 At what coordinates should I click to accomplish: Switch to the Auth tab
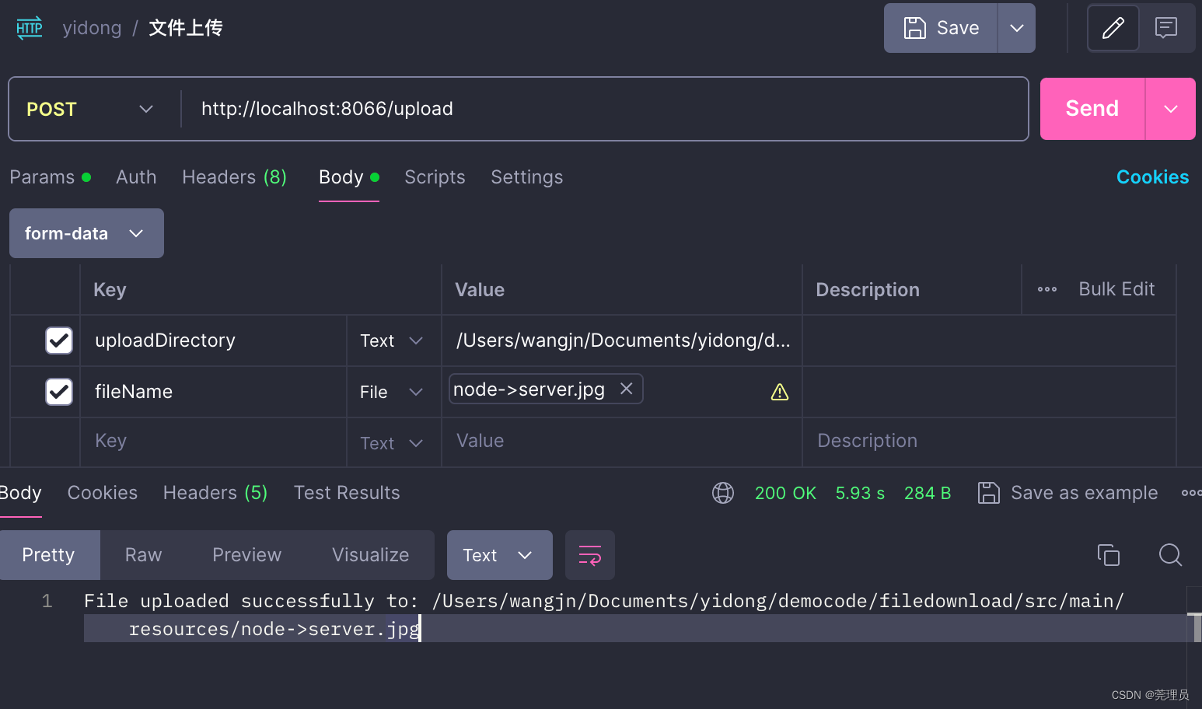pyautogui.click(x=136, y=177)
